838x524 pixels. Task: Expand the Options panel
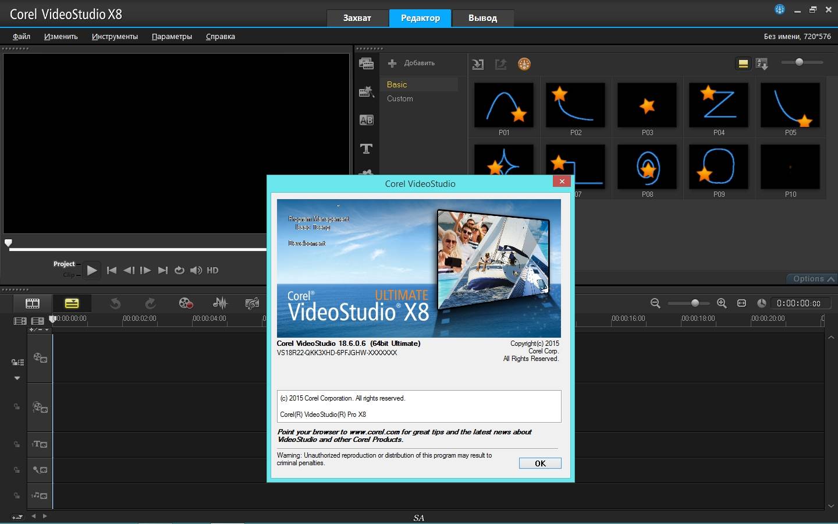point(813,279)
